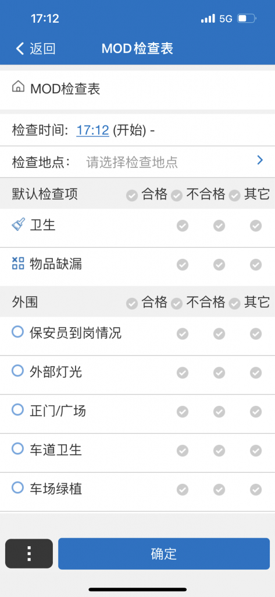Mark 物品缺漏 as 不合格
This screenshot has width=275, height=597.
pyautogui.click(x=219, y=265)
